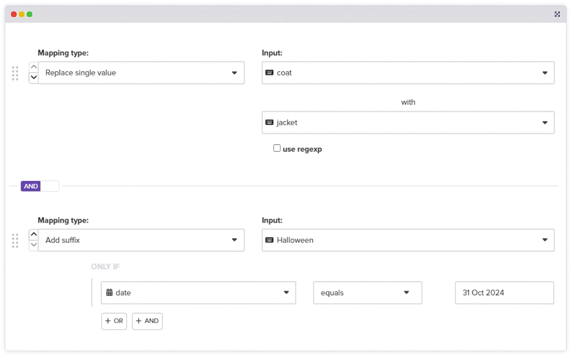Open the equals operator dropdown
The height and width of the screenshot is (356, 571).
[367, 293]
